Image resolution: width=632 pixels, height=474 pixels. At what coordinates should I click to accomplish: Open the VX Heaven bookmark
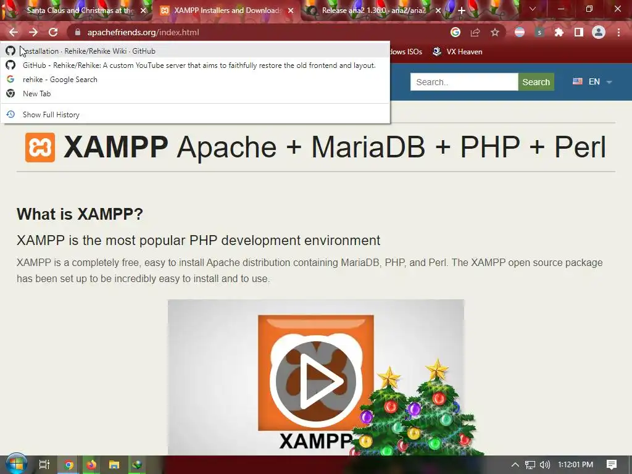[x=457, y=52]
